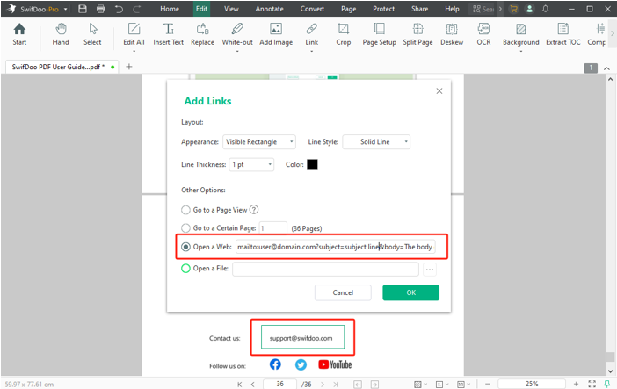The image size is (617, 389).
Task: Zoom out with the minus button
Action: point(488,384)
